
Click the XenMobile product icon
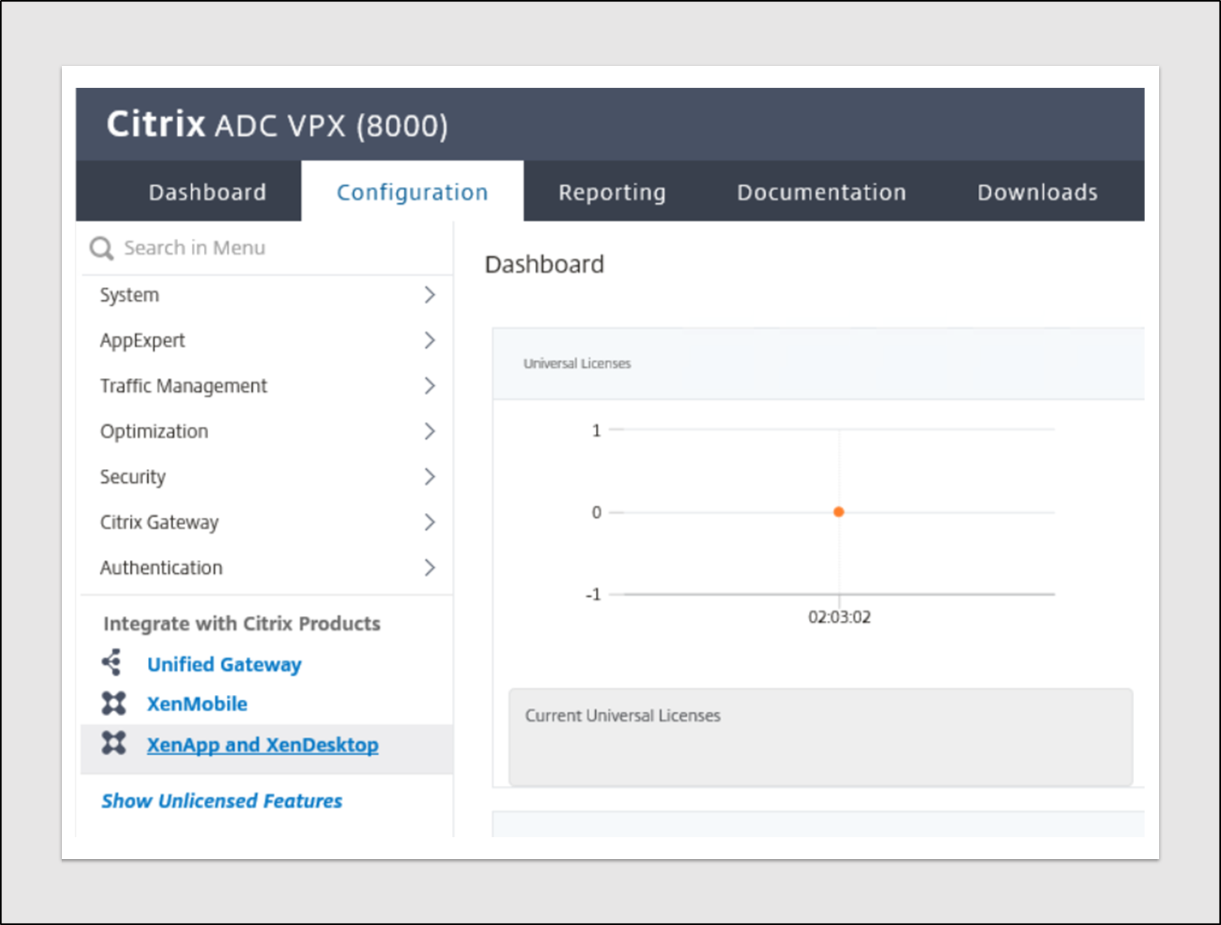[x=114, y=703]
